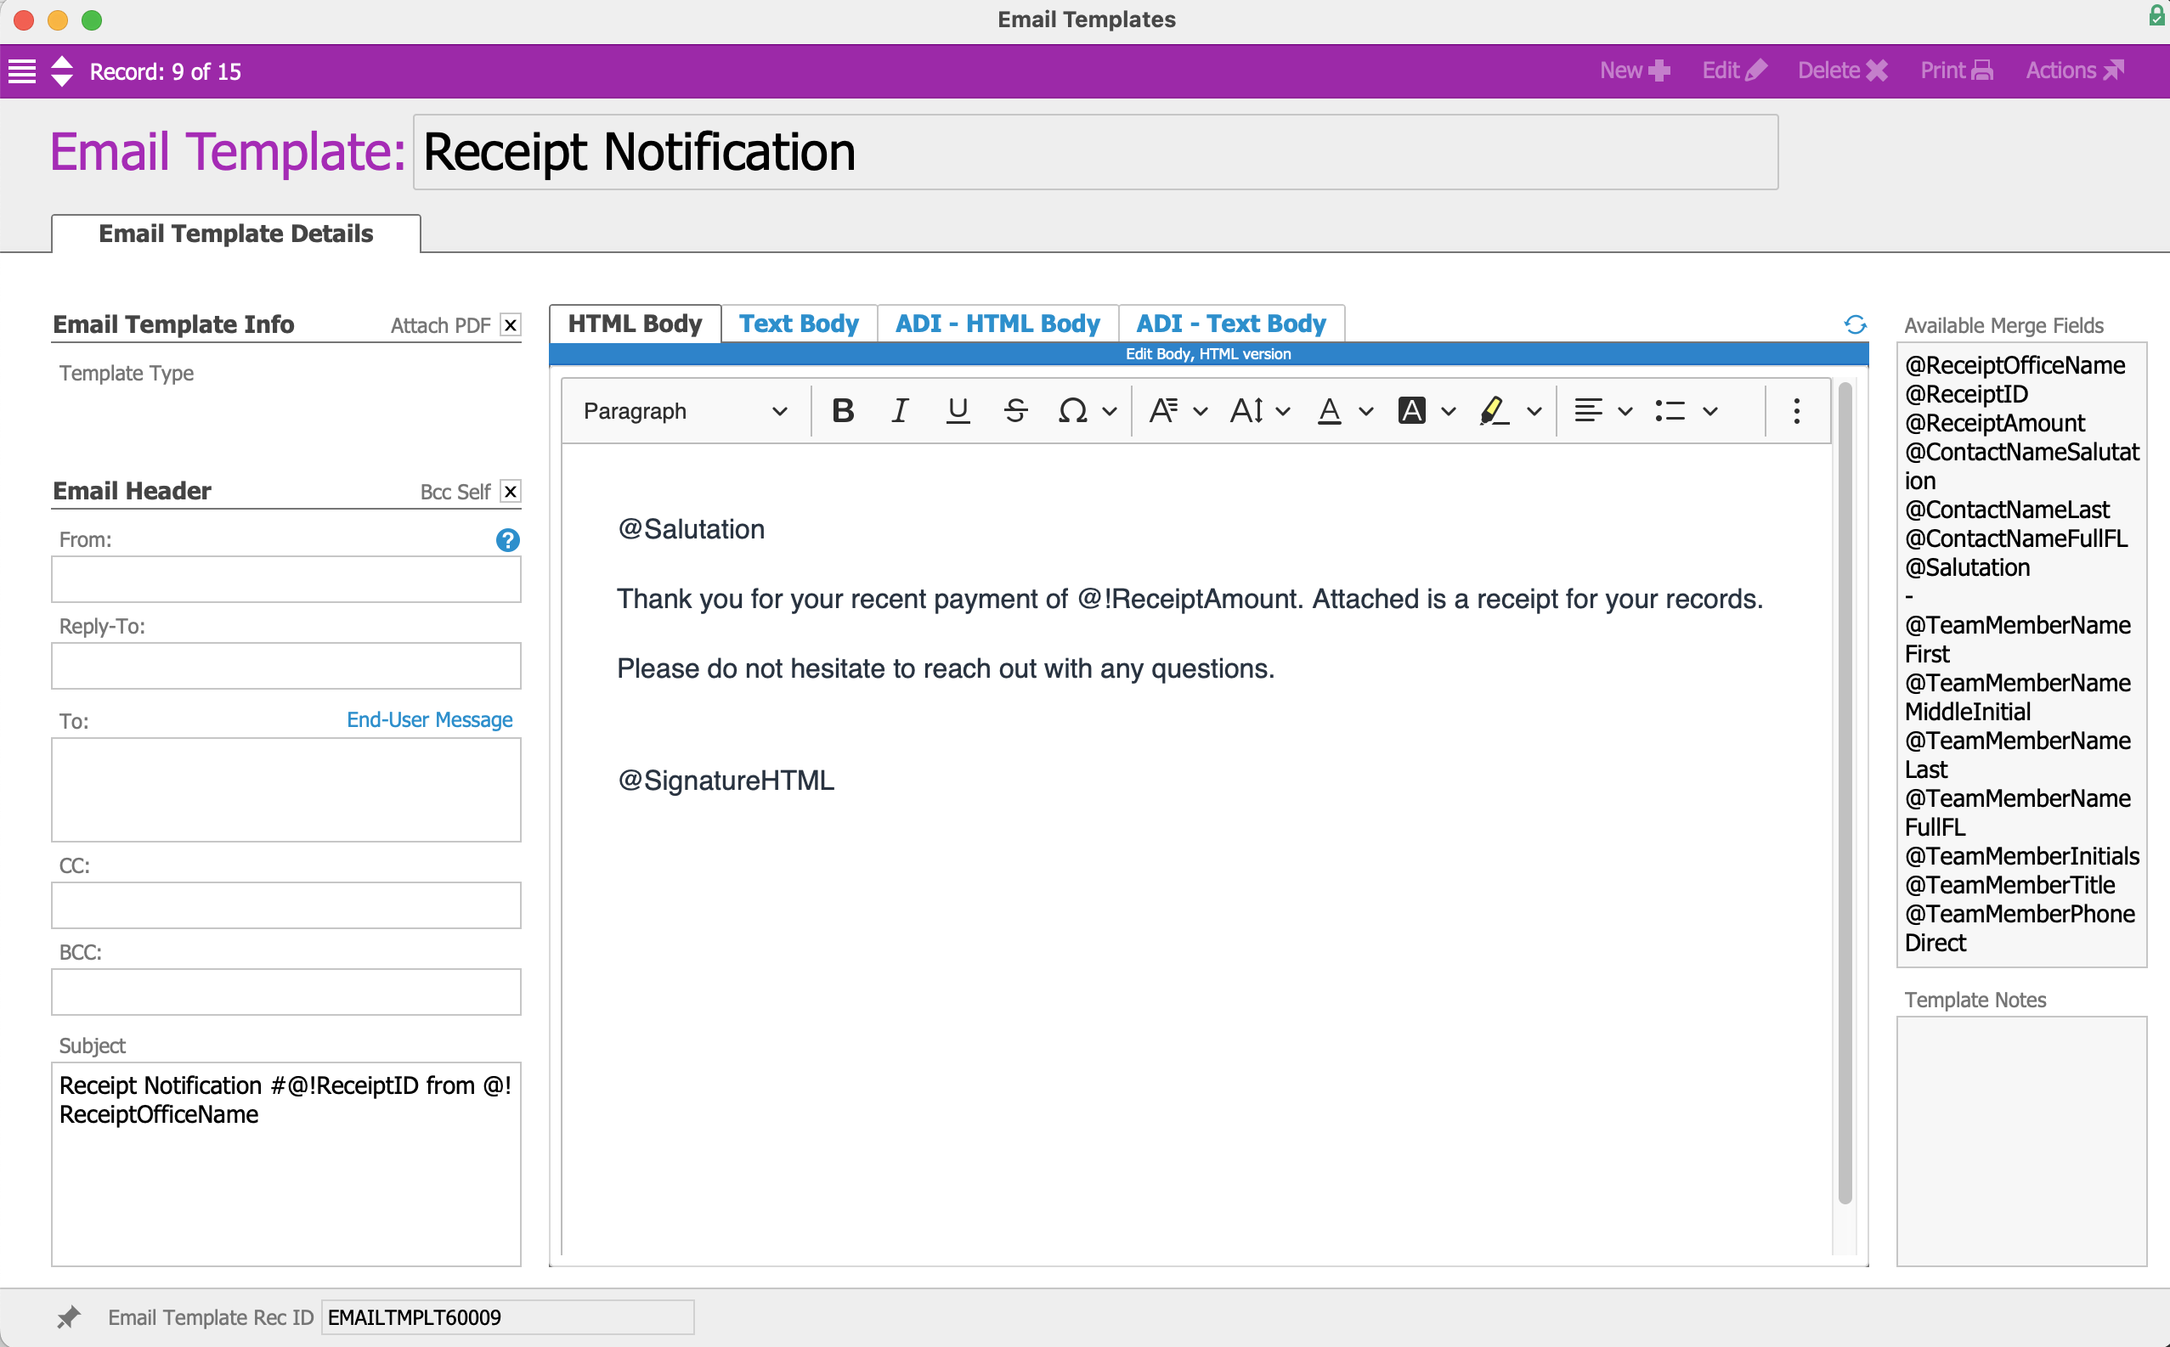Screen dimensions: 2170x1347
Task: Open the From field help icon
Action: [507, 540]
